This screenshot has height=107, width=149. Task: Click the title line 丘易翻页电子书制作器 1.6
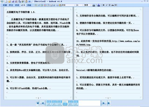20,12
